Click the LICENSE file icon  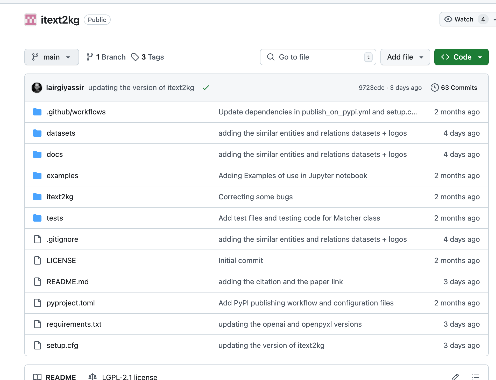click(x=38, y=261)
